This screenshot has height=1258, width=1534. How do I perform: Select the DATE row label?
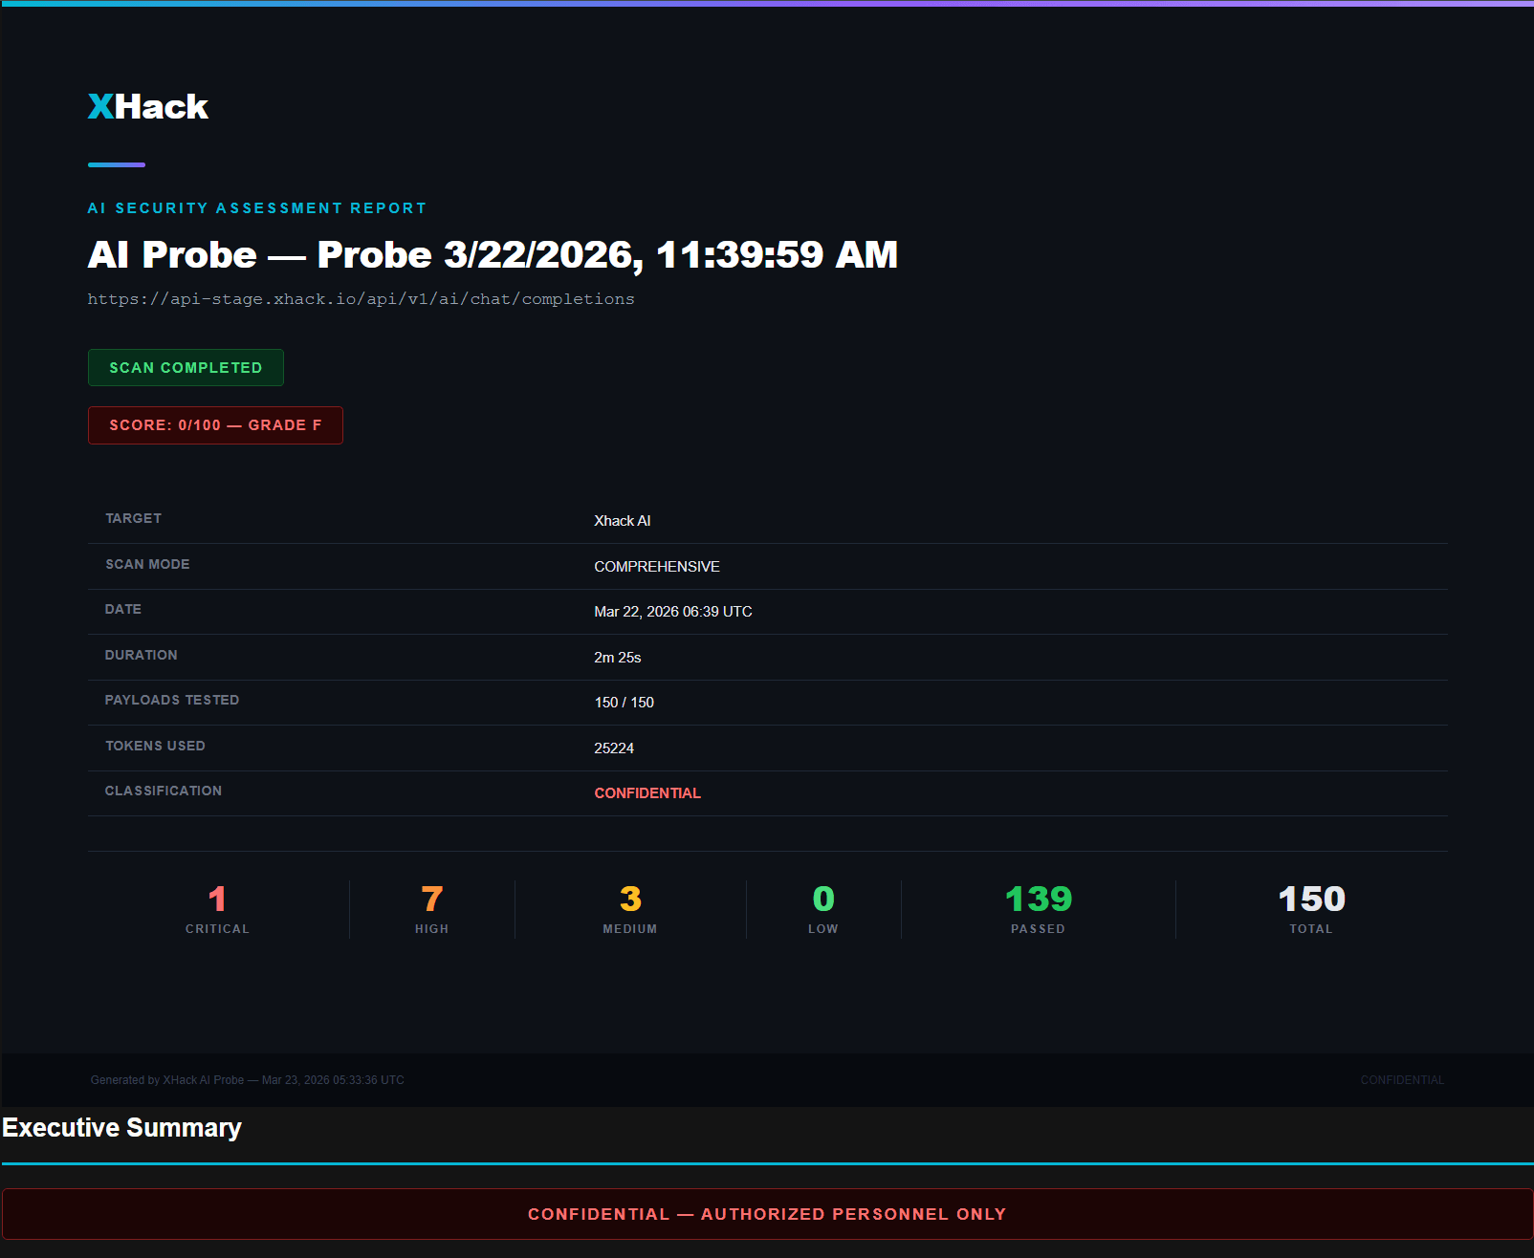click(123, 609)
